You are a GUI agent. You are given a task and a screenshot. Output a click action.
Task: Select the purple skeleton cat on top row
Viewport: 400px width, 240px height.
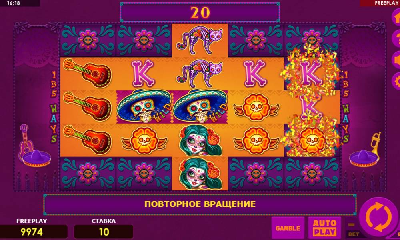200,40
